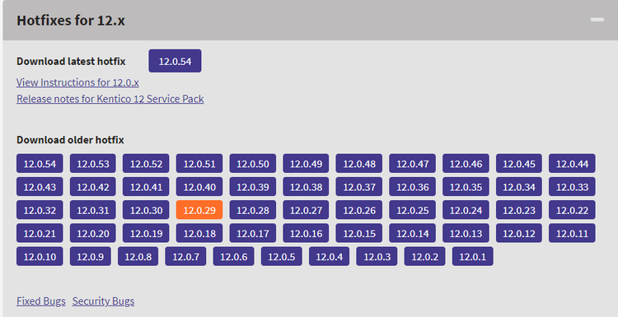Viewport: 618px width, 317px height.
Task: Download hotfix 12.0.52
Action: [x=146, y=163]
